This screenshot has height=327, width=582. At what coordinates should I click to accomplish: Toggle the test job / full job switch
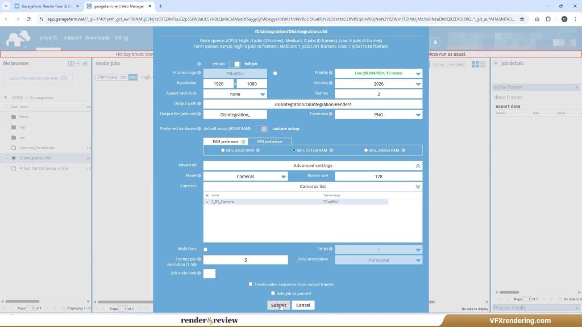click(234, 64)
